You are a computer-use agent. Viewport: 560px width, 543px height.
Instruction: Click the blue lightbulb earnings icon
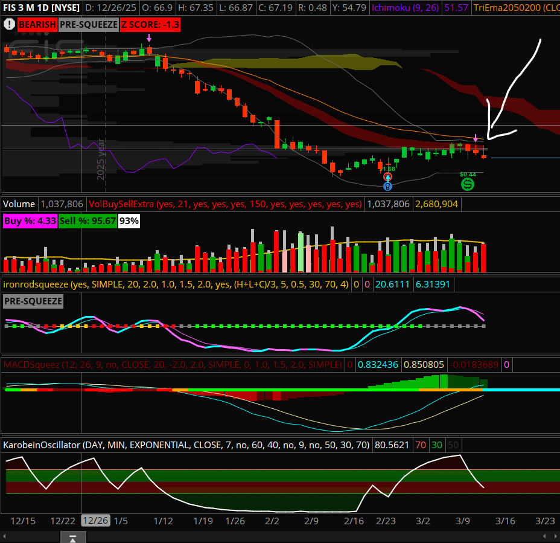tap(388, 187)
